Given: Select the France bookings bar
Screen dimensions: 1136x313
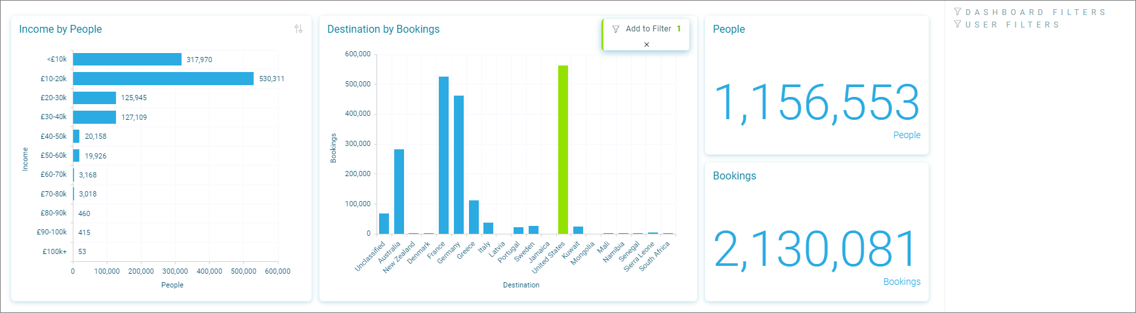Looking at the screenshot, I should point(443,155).
